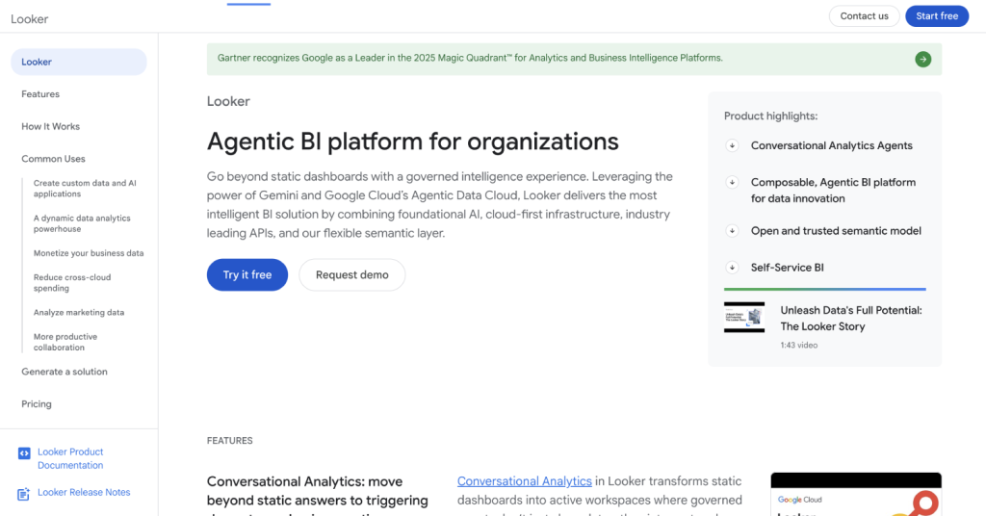The height and width of the screenshot is (516, 986).
Task: Click the Request demo button
Action: click(352, 274)
